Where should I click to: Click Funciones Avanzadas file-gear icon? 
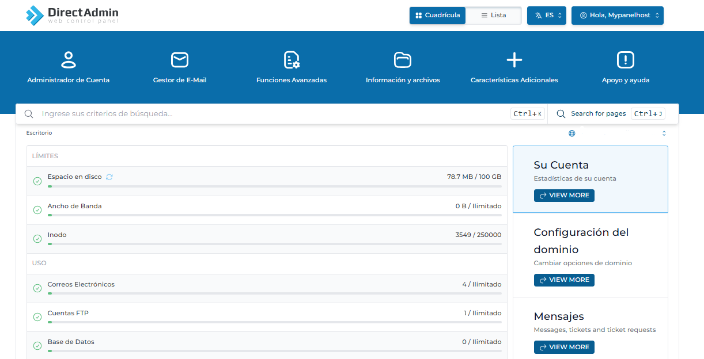[x=292, y=59]
